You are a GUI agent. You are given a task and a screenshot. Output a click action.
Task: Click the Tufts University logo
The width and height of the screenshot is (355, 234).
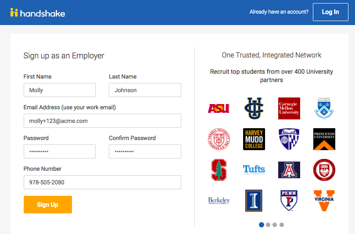tap(254, 169)
